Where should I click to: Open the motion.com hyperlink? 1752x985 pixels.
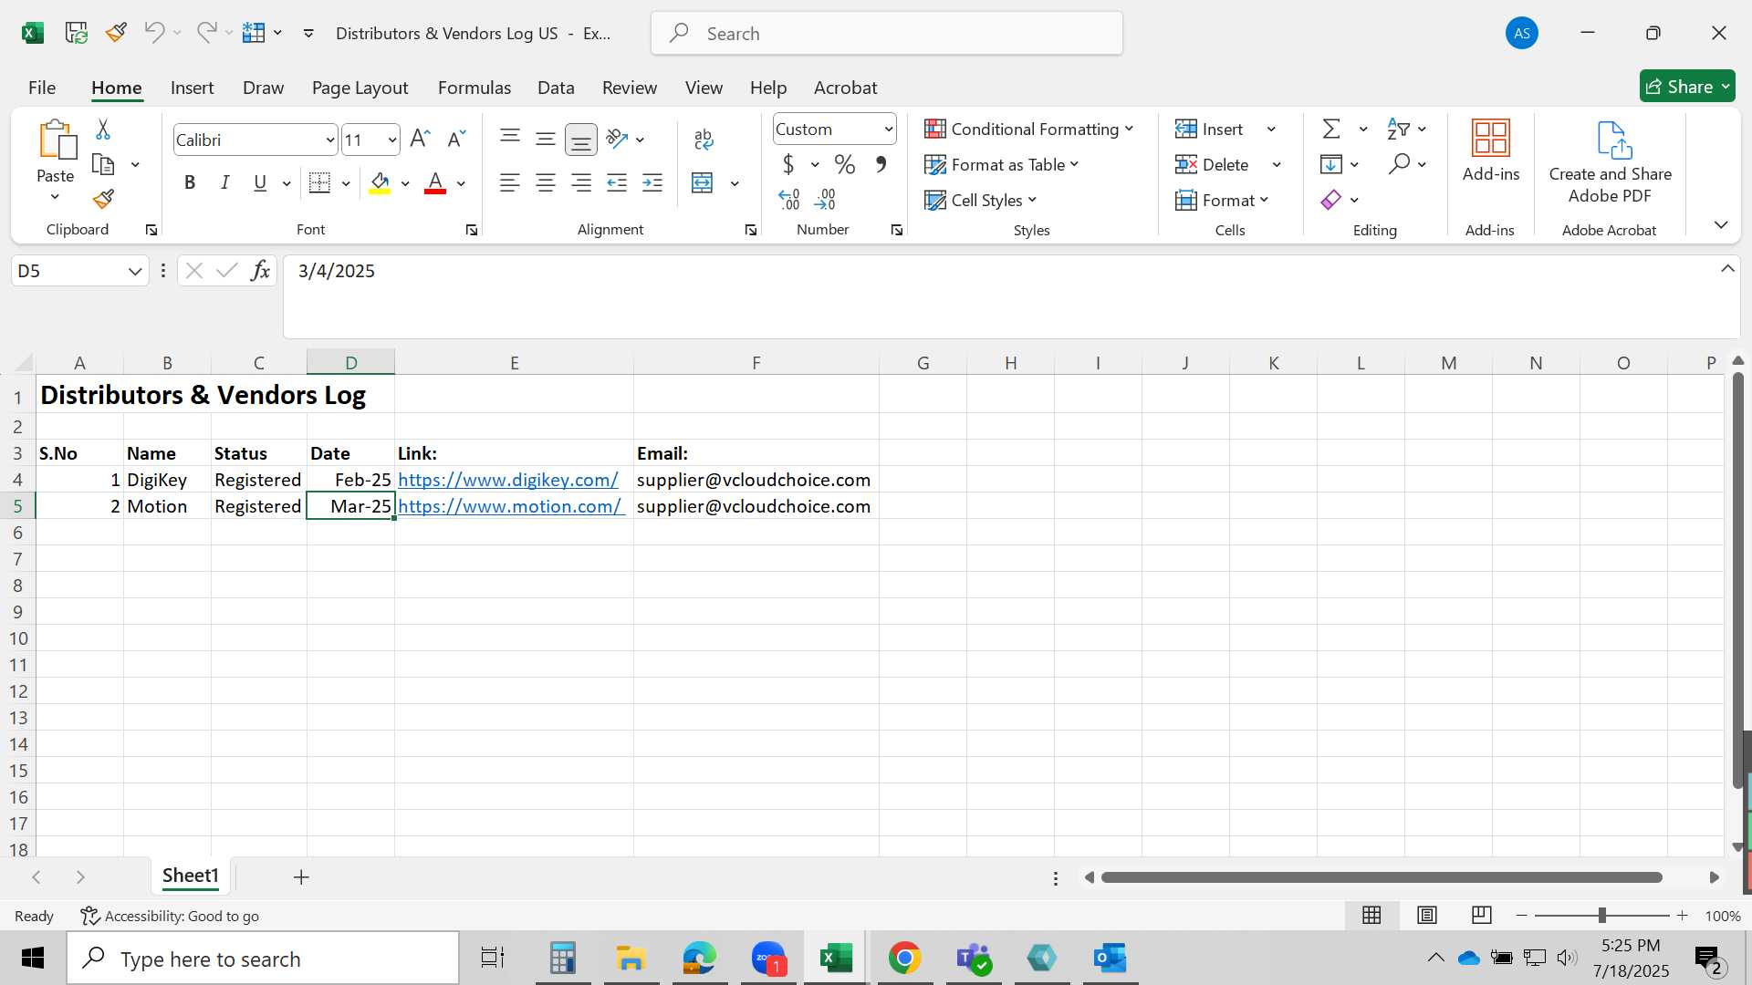click(510, 506)
